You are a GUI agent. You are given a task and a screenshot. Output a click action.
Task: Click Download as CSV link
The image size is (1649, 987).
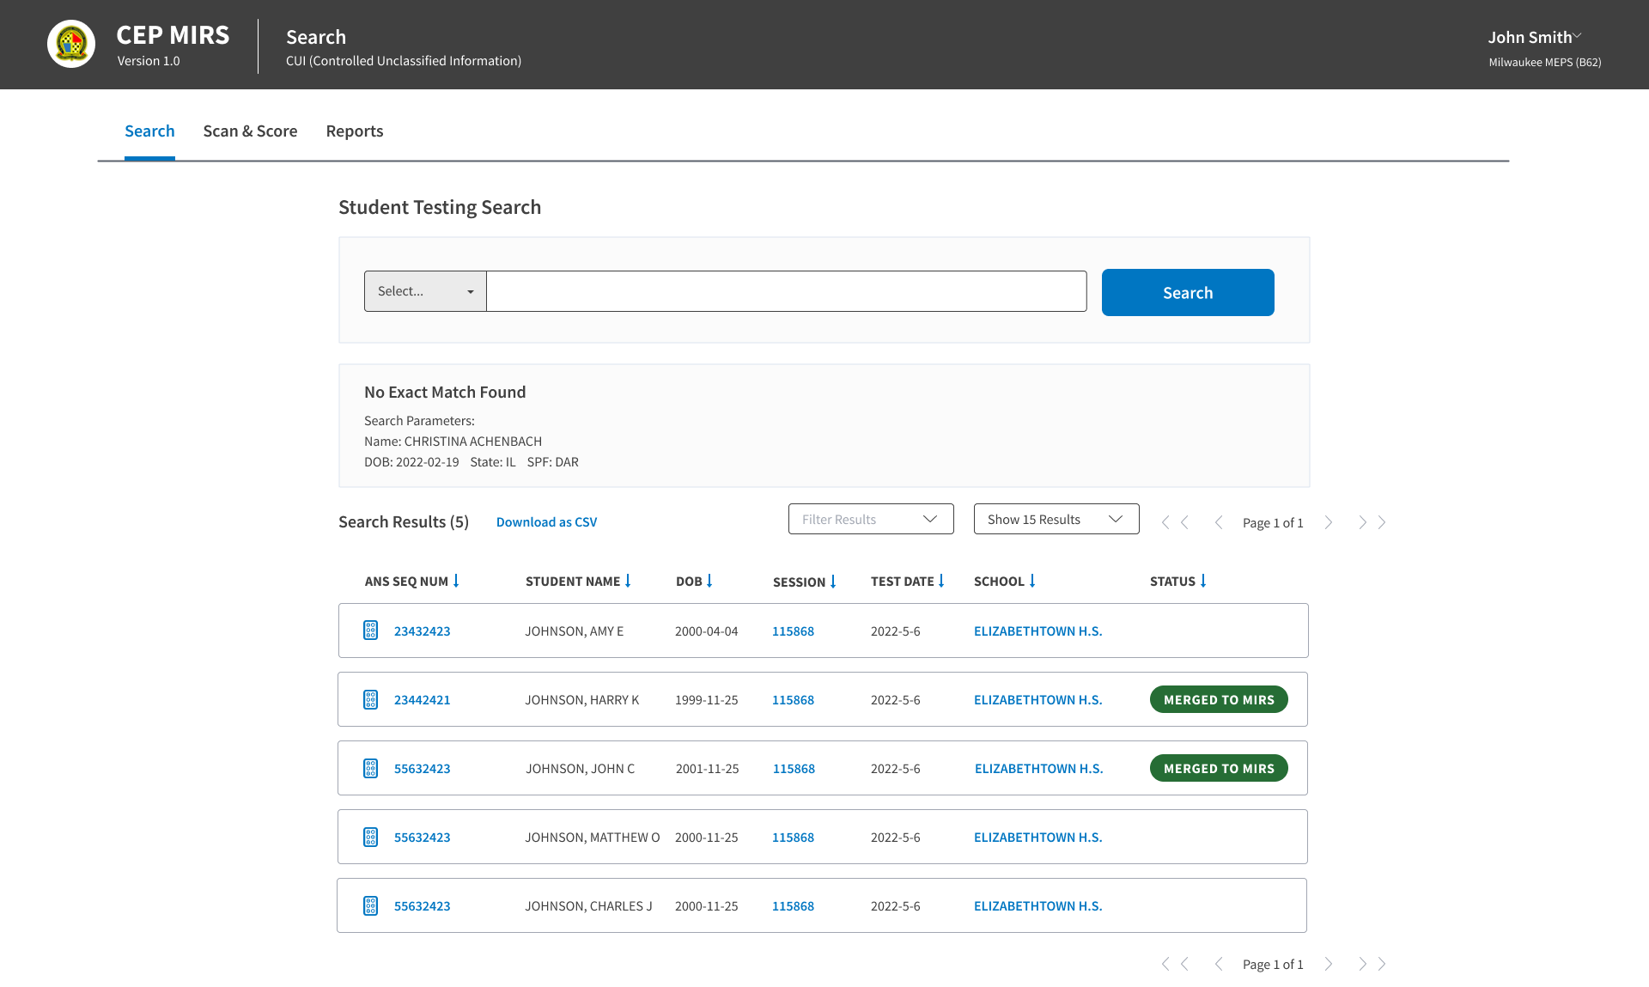tap(546, 521)
